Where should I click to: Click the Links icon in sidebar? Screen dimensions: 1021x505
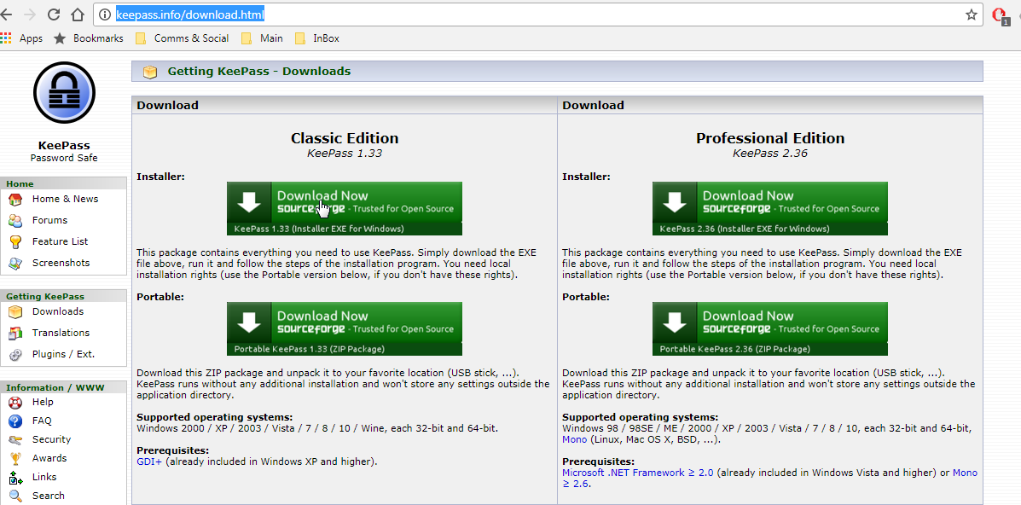coord(15,478)
